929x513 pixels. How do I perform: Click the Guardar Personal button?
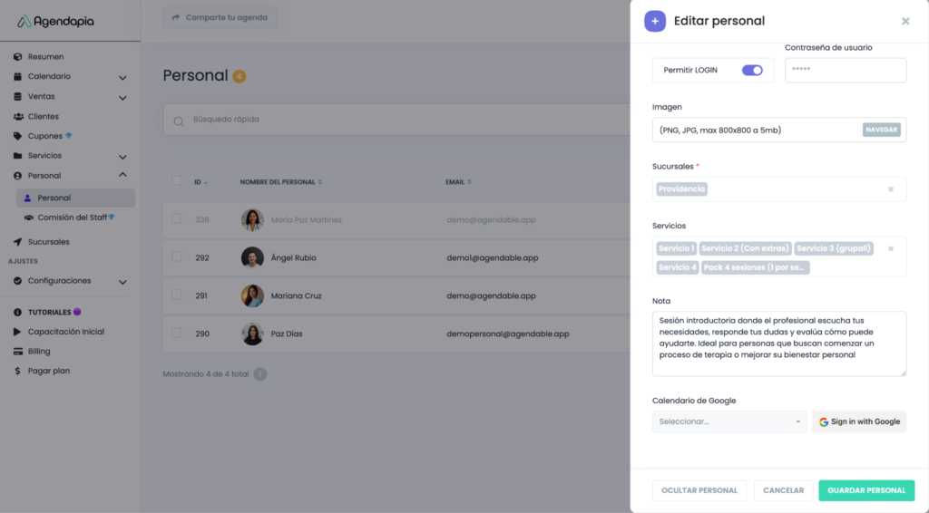pos(866,490)
